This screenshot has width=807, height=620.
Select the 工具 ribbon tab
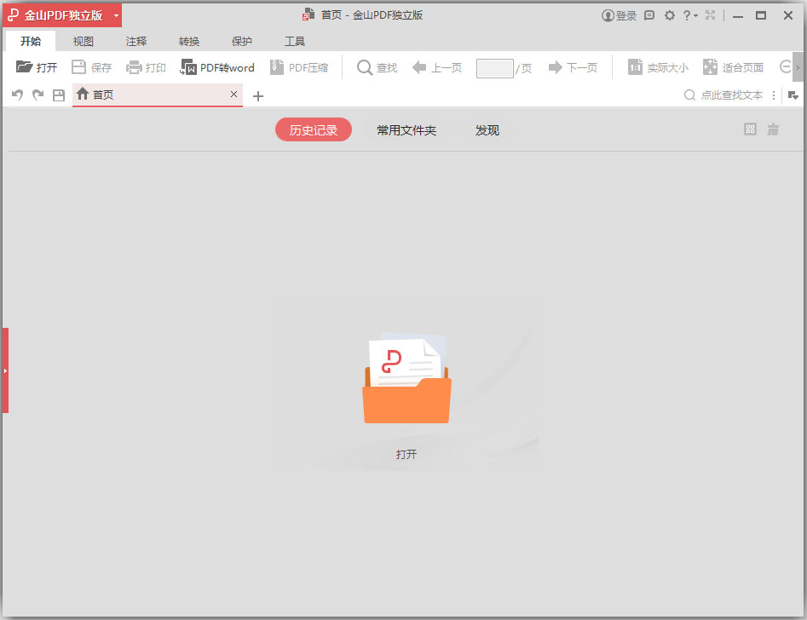click(x=295, y=41)
